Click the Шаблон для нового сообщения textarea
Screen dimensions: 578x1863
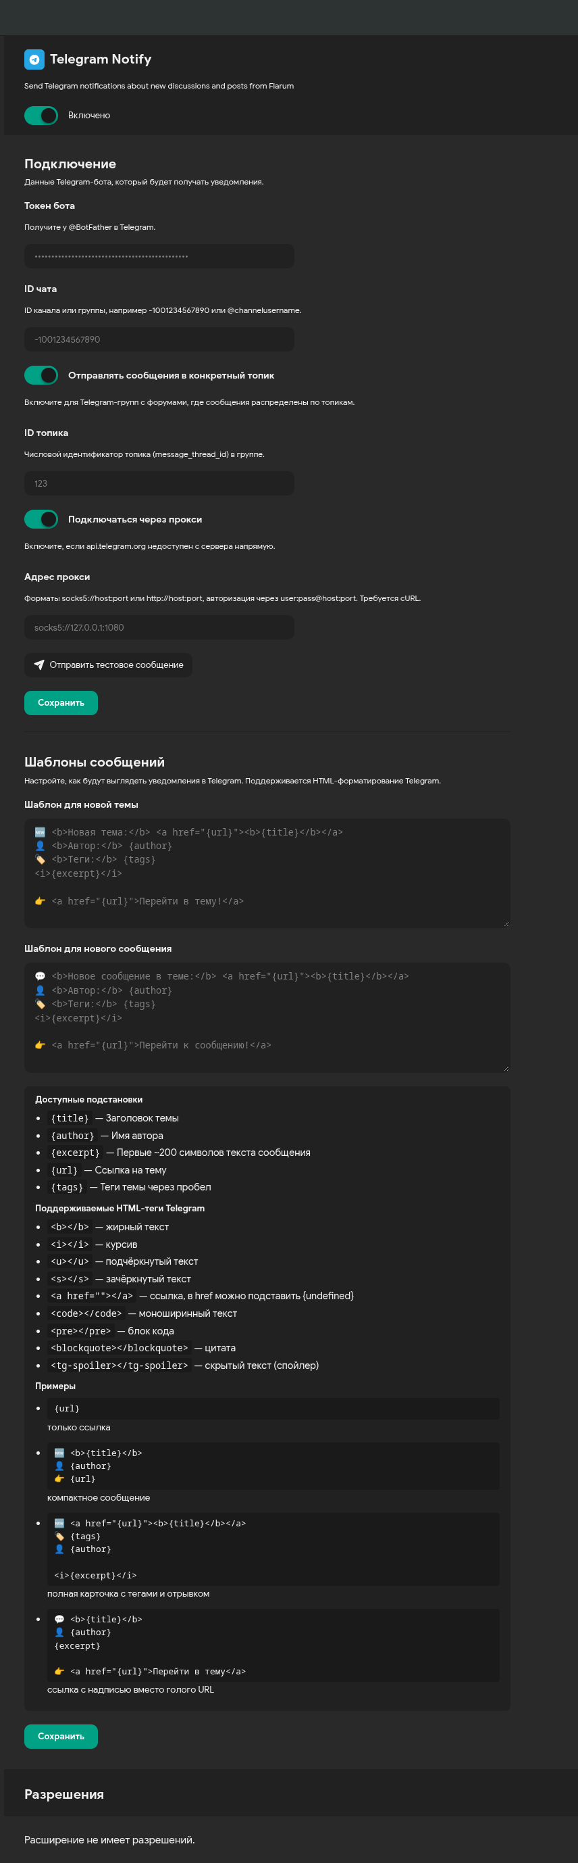click(267, 1017)
